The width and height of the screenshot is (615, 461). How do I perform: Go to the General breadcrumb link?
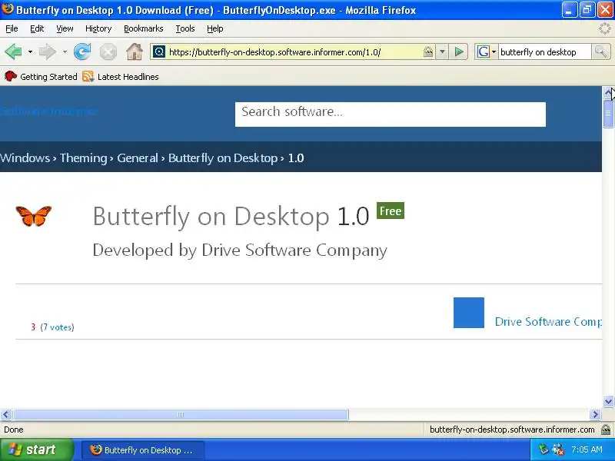click(138, 158)
